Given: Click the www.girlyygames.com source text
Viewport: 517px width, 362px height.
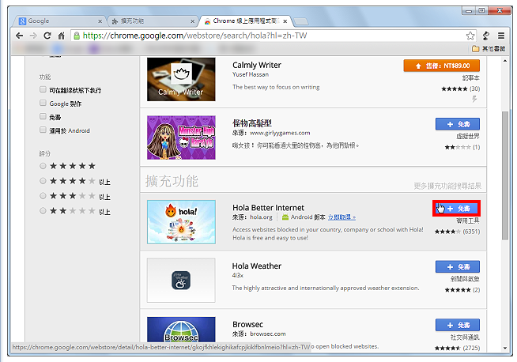Looking at the screenshot, I should coord(280,133).
